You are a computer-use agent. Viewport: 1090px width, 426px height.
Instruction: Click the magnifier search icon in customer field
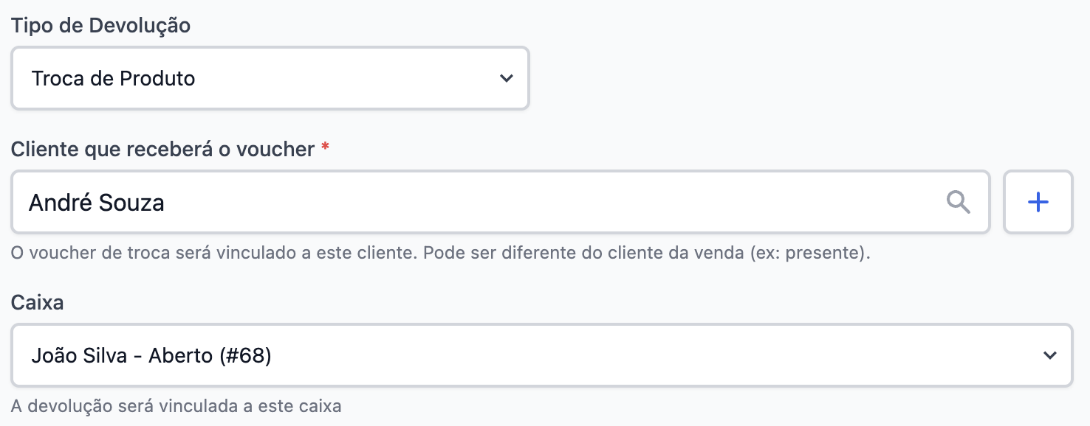958,202
